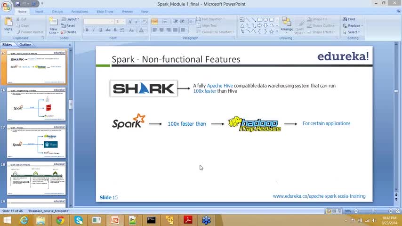Toggle bulleted list
This screenshot has width=402, height=226.
click(x=154, y=22)
